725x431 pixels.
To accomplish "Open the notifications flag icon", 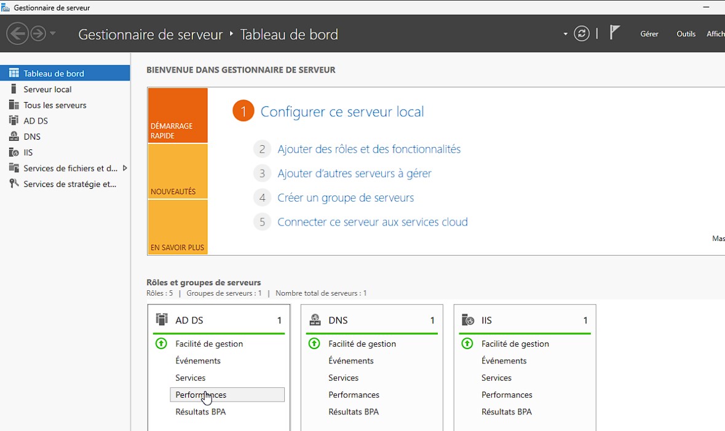I will coord(614,33).
